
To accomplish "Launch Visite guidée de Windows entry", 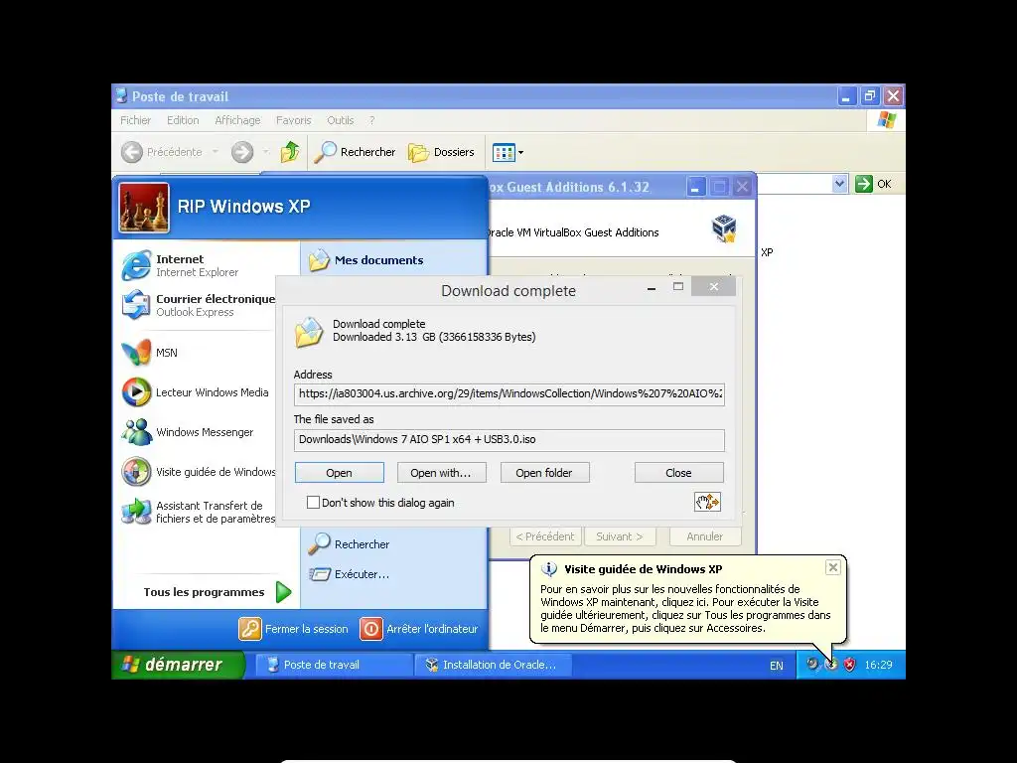I will 197,472.
